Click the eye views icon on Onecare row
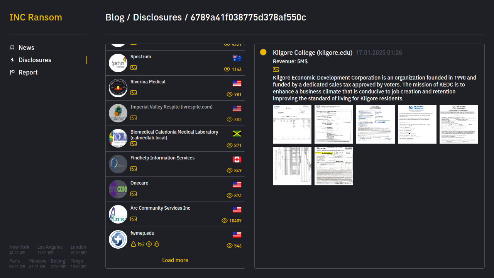Screen dimensions: 494x278 (x=230, y=195)
